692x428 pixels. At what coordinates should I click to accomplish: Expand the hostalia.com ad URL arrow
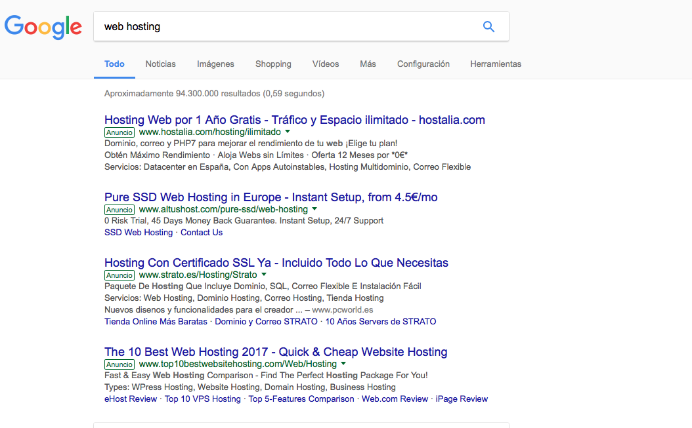(288, 132)
